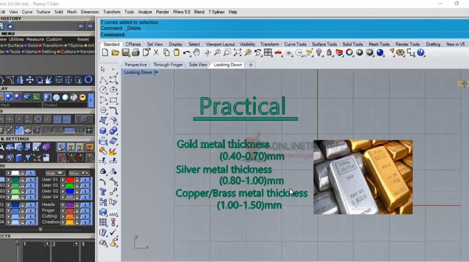Click the Array grid tool icon
The width and height of the screenshot is (469, 262).
click(x=103, y=222)
